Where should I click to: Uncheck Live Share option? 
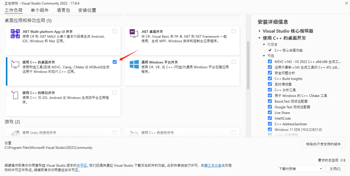[270, 112]
